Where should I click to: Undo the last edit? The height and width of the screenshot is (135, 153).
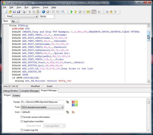coord(44,12)
